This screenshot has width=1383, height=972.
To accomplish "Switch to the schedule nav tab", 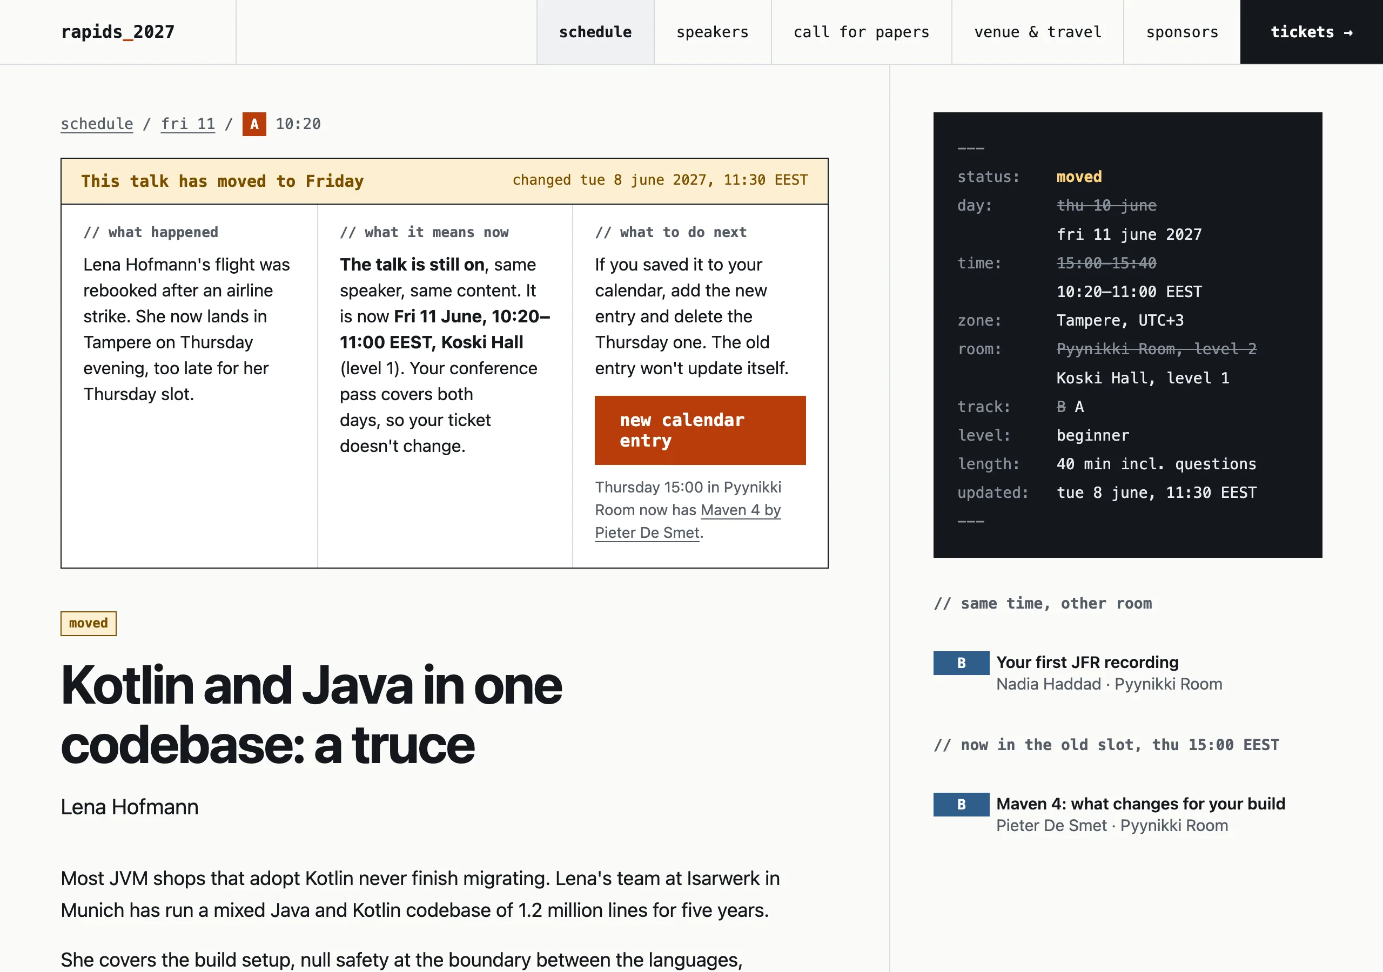I will click(x=595, y=32).
